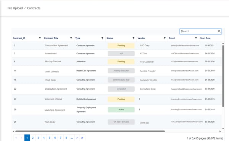Screen dimensions: 229x141
Task: Click vendor Consultant Corp cell
Action: pyautogui.click(x=148, y=89)
